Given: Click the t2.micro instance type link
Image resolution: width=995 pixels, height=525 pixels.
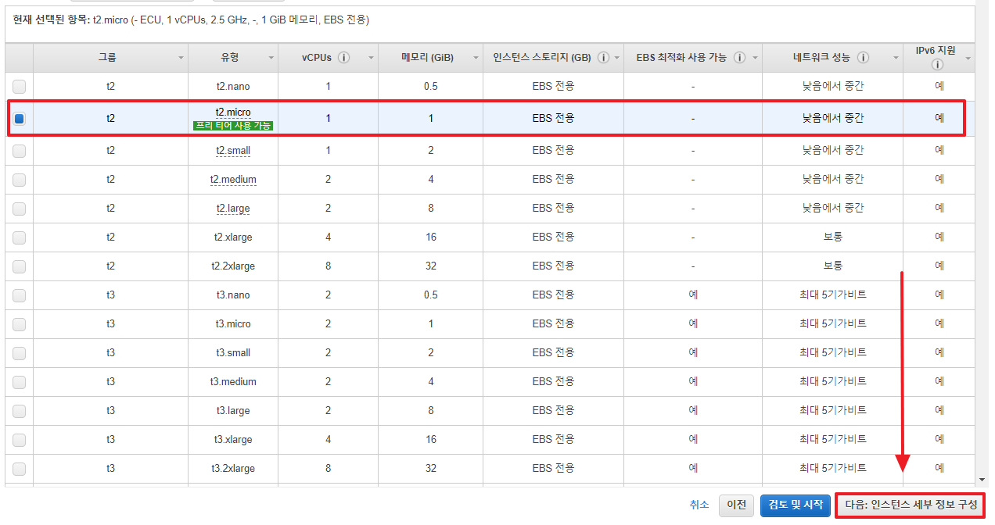Looking at the screenshot, I should click(233, 112).
